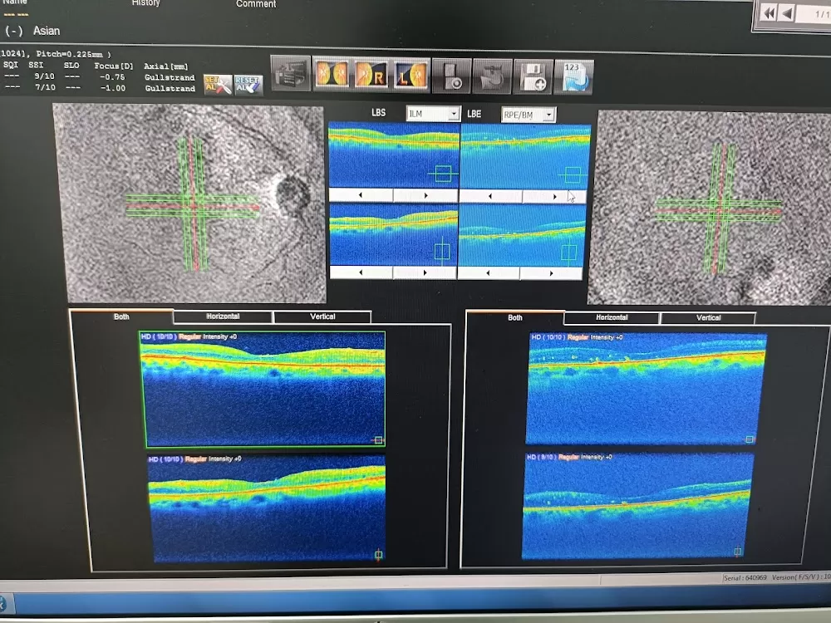This screenshot has width=831, height=623.
Task: Click scan-direction marker on top right-panel B-scan
Action: pyautogui.click(x=749, y=439)
